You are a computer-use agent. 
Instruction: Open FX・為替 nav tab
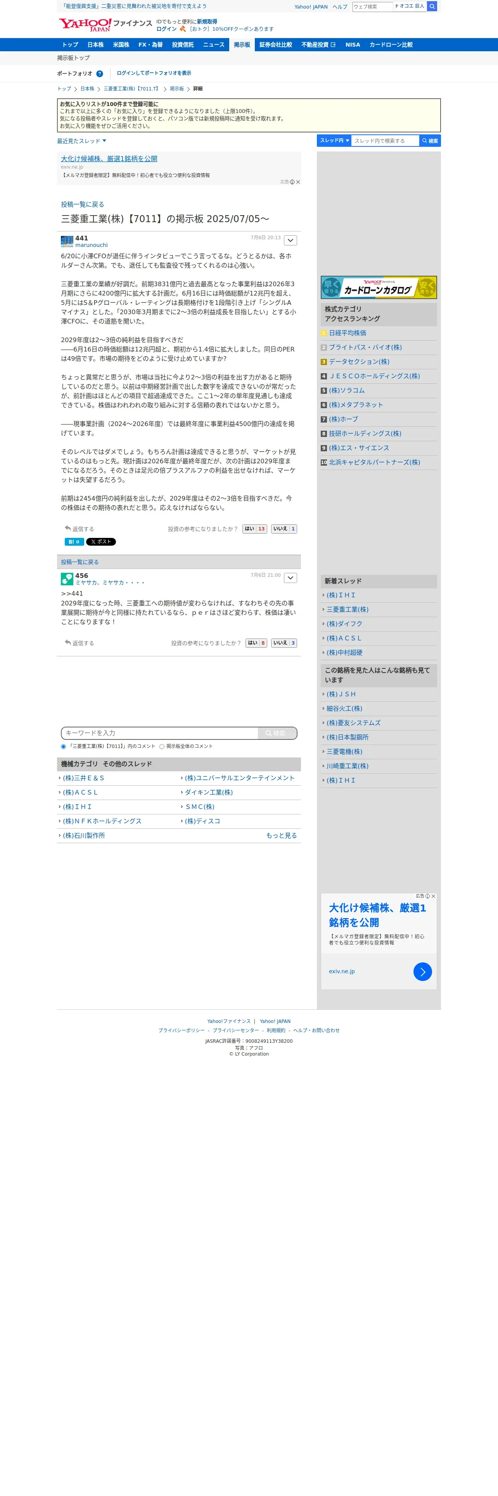click(x=151, y=45)
